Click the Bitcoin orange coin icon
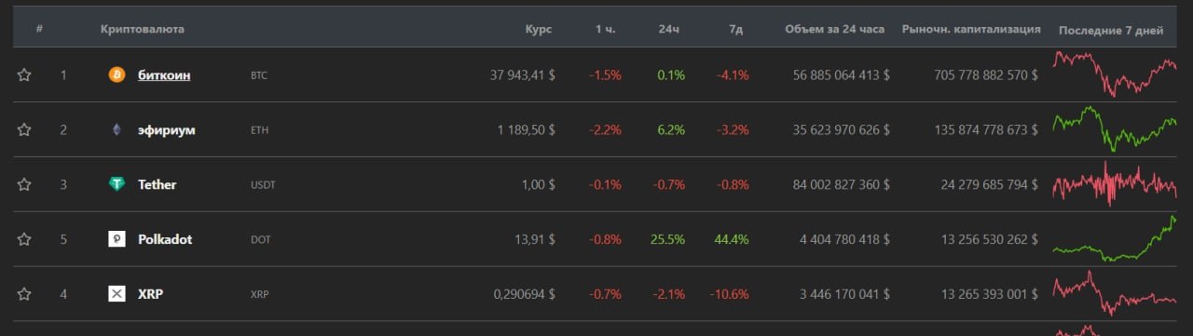The image size is (1193, 336). point(117,74)
